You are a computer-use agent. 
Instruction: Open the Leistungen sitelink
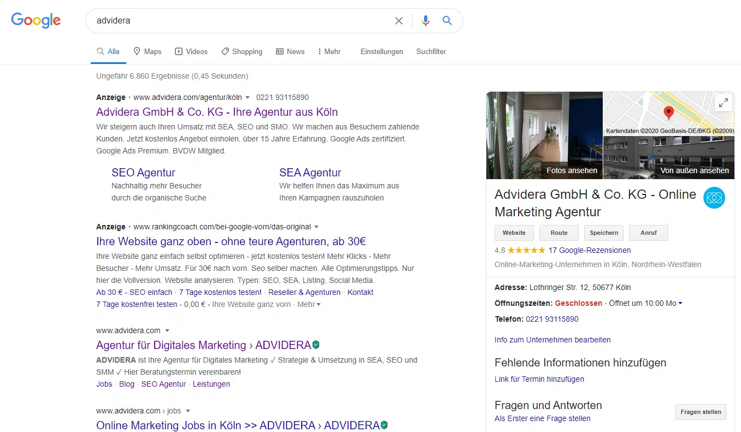tap(211, 384)
